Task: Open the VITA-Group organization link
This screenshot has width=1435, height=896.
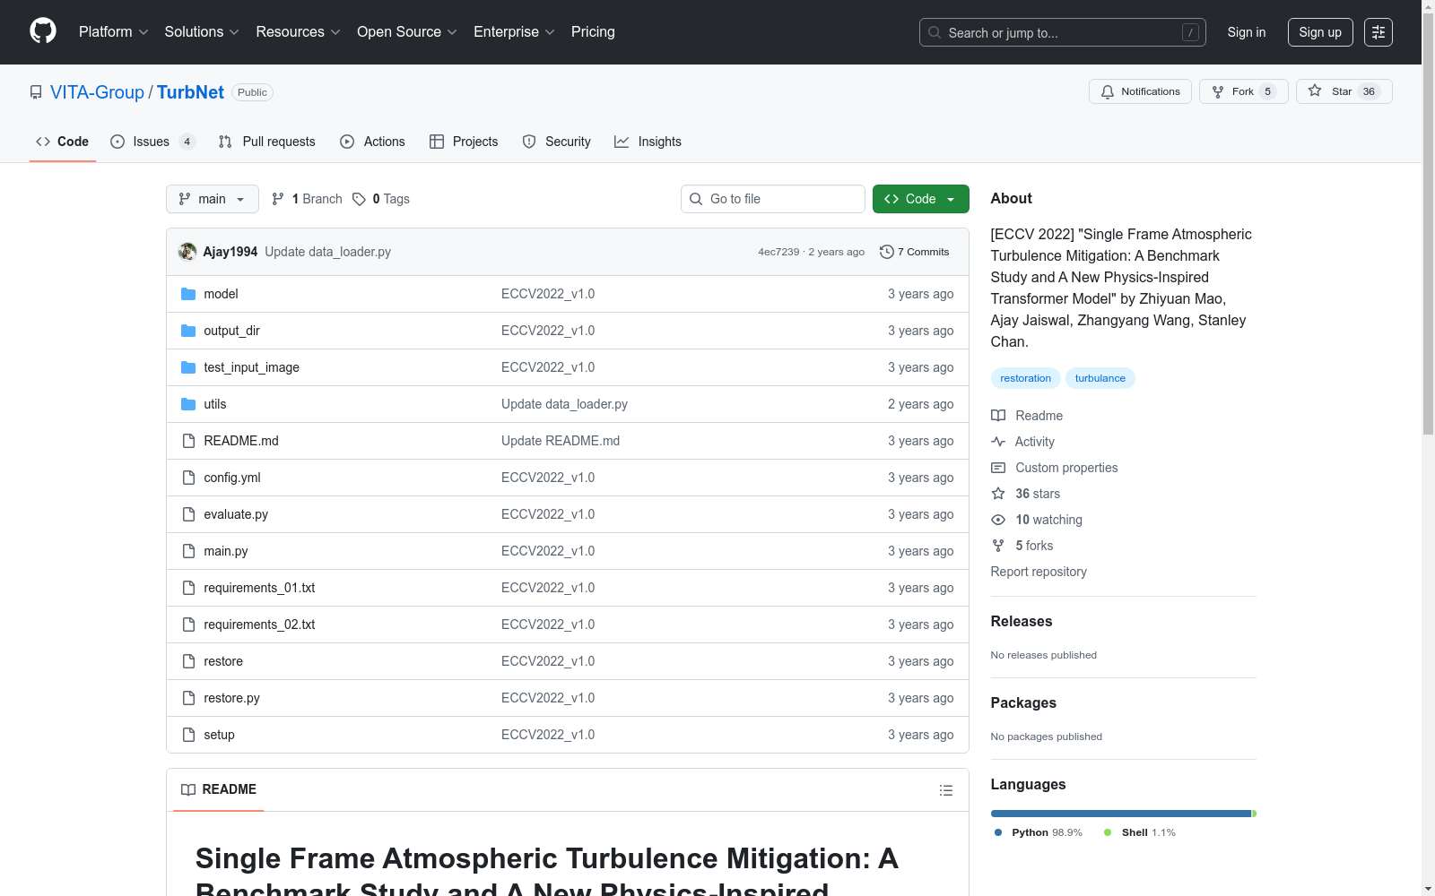Action: [97, 92]
